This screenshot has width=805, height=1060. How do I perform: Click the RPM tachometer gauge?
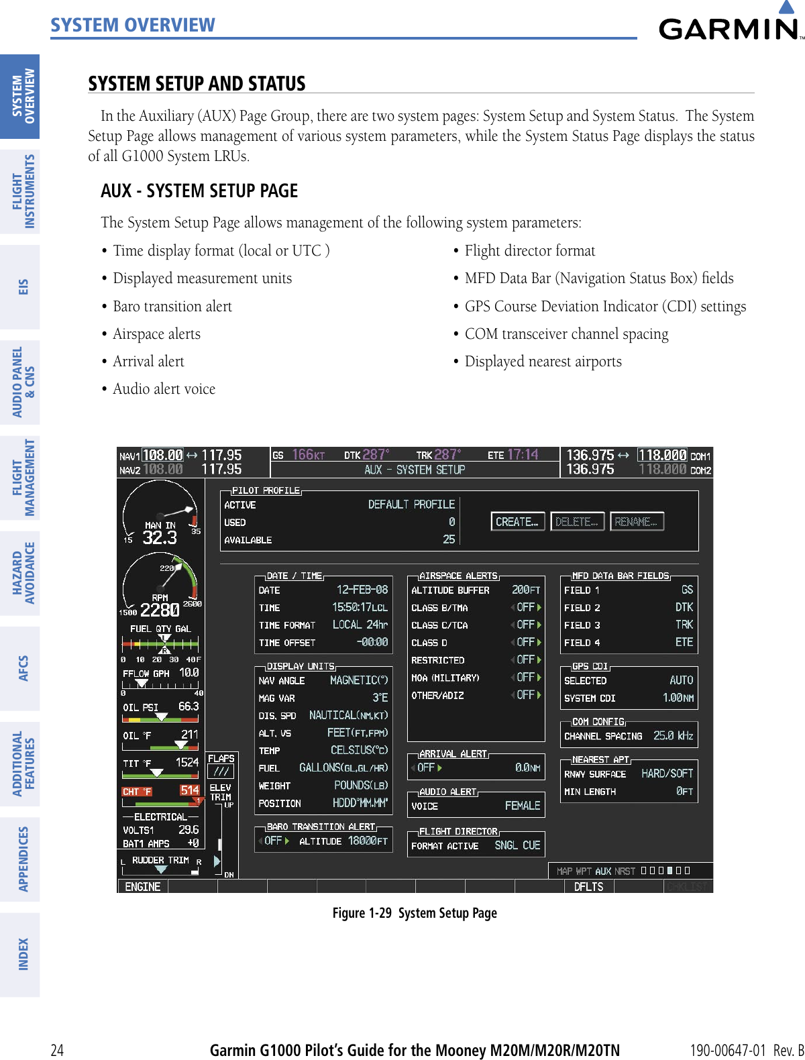click(x=161, y=585)
